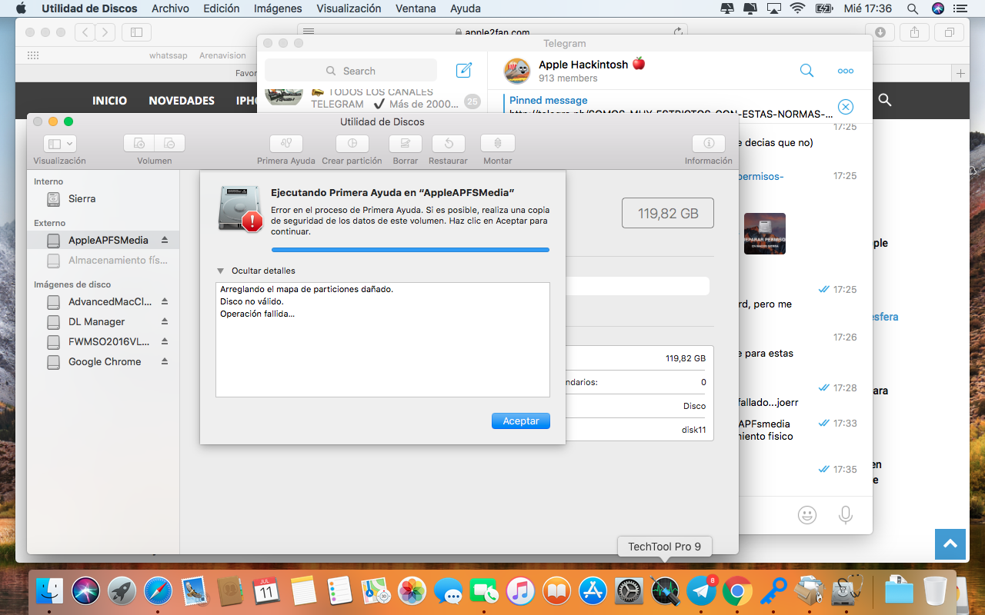
Task: Open the Utilidad de Discos application menu
Action: pos(89,8)
